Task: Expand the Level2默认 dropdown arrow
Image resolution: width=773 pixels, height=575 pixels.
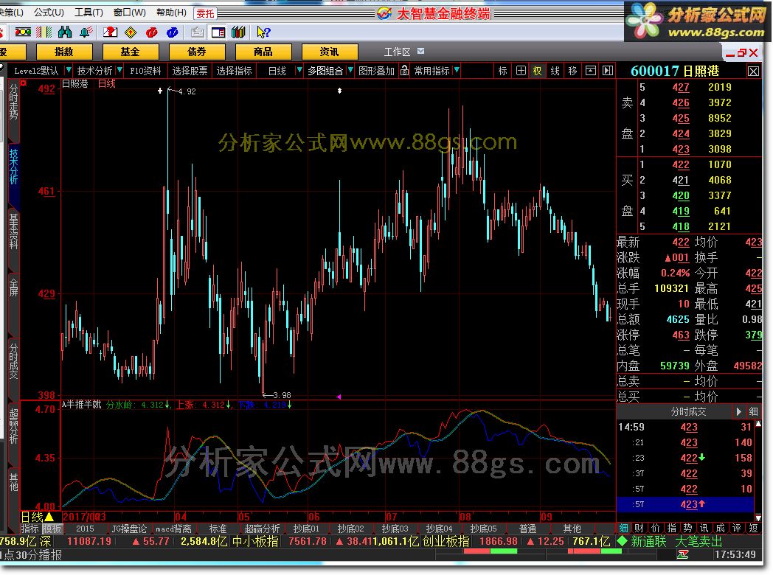Action: [x=69, y=71]
